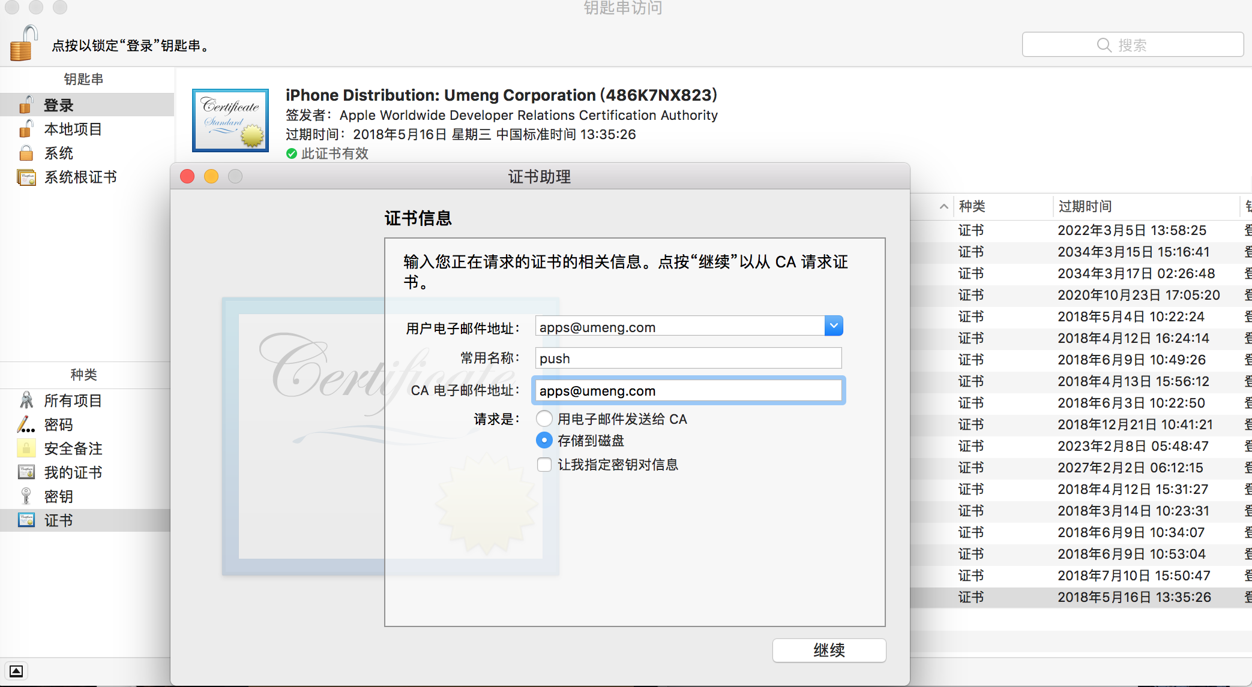Select row expiring 2018年6月3日 10:22:50
This screenshot has height=687, width=1252.
click(1081, 403)
